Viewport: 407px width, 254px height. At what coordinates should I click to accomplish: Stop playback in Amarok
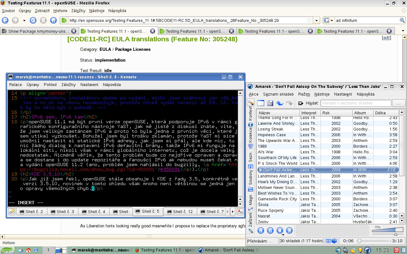[280, 231]
